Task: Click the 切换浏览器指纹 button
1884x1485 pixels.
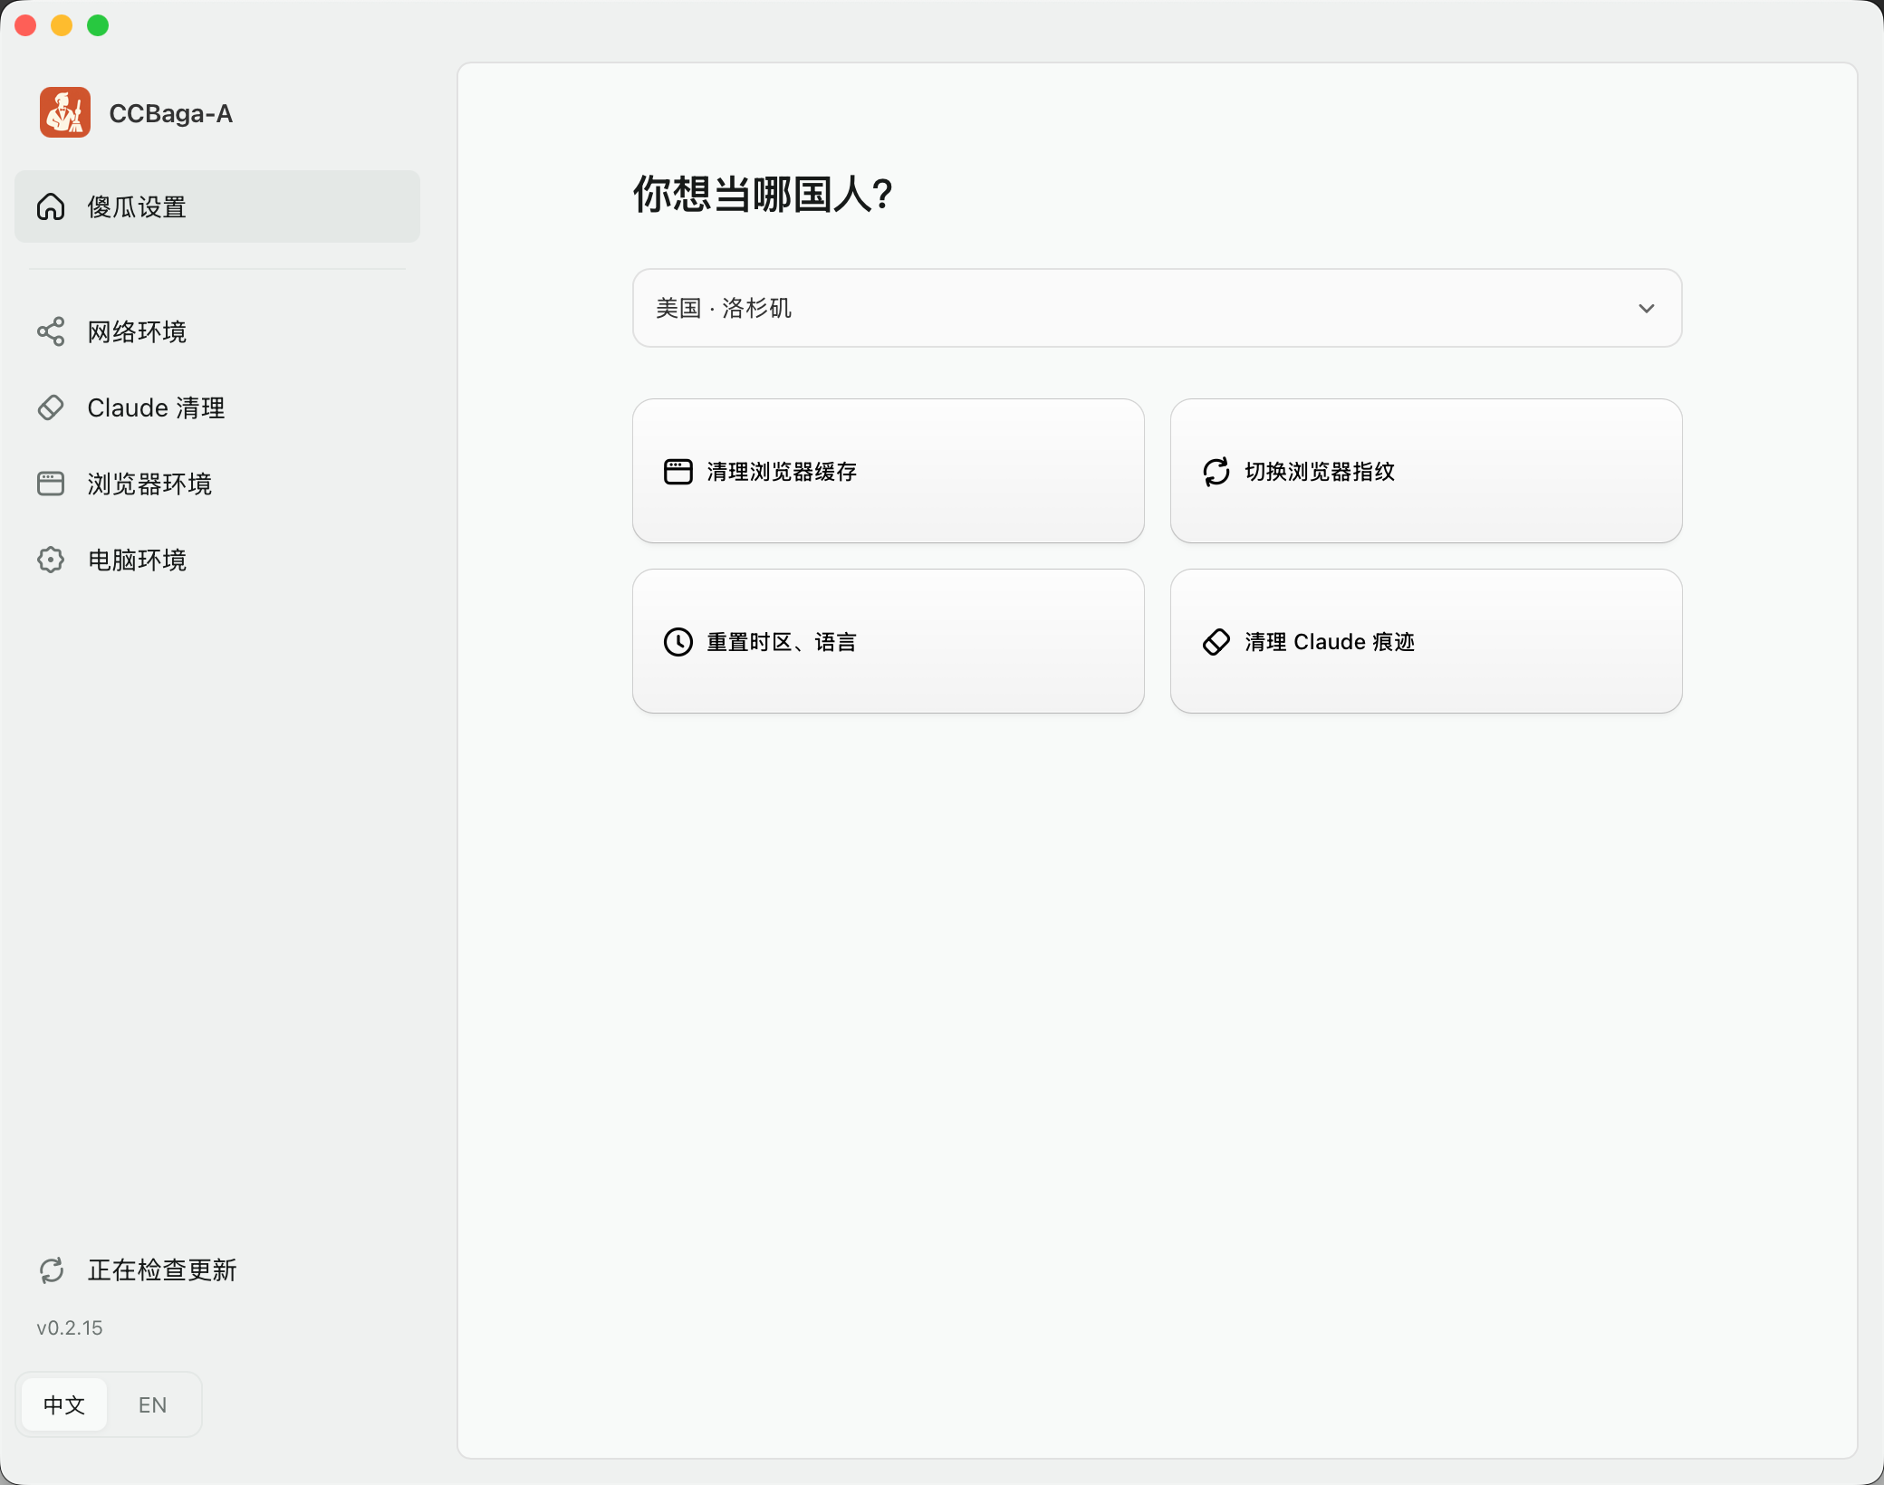Action: point(1427,471)
